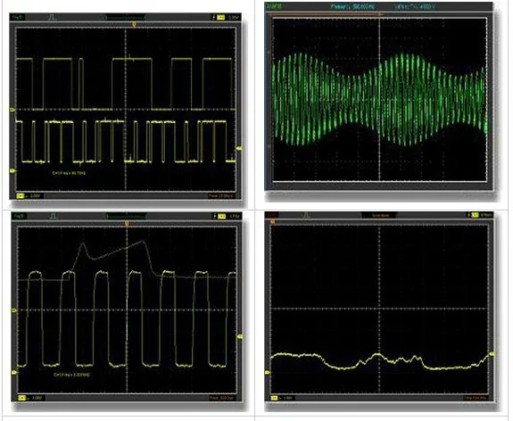Click orange trigger marker at bottom-right scope's top-left
The height and width of the screenshot is (421, 513).
(x=272, y=222)
